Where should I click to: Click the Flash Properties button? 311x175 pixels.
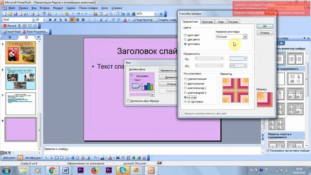[x=35, y=32]
